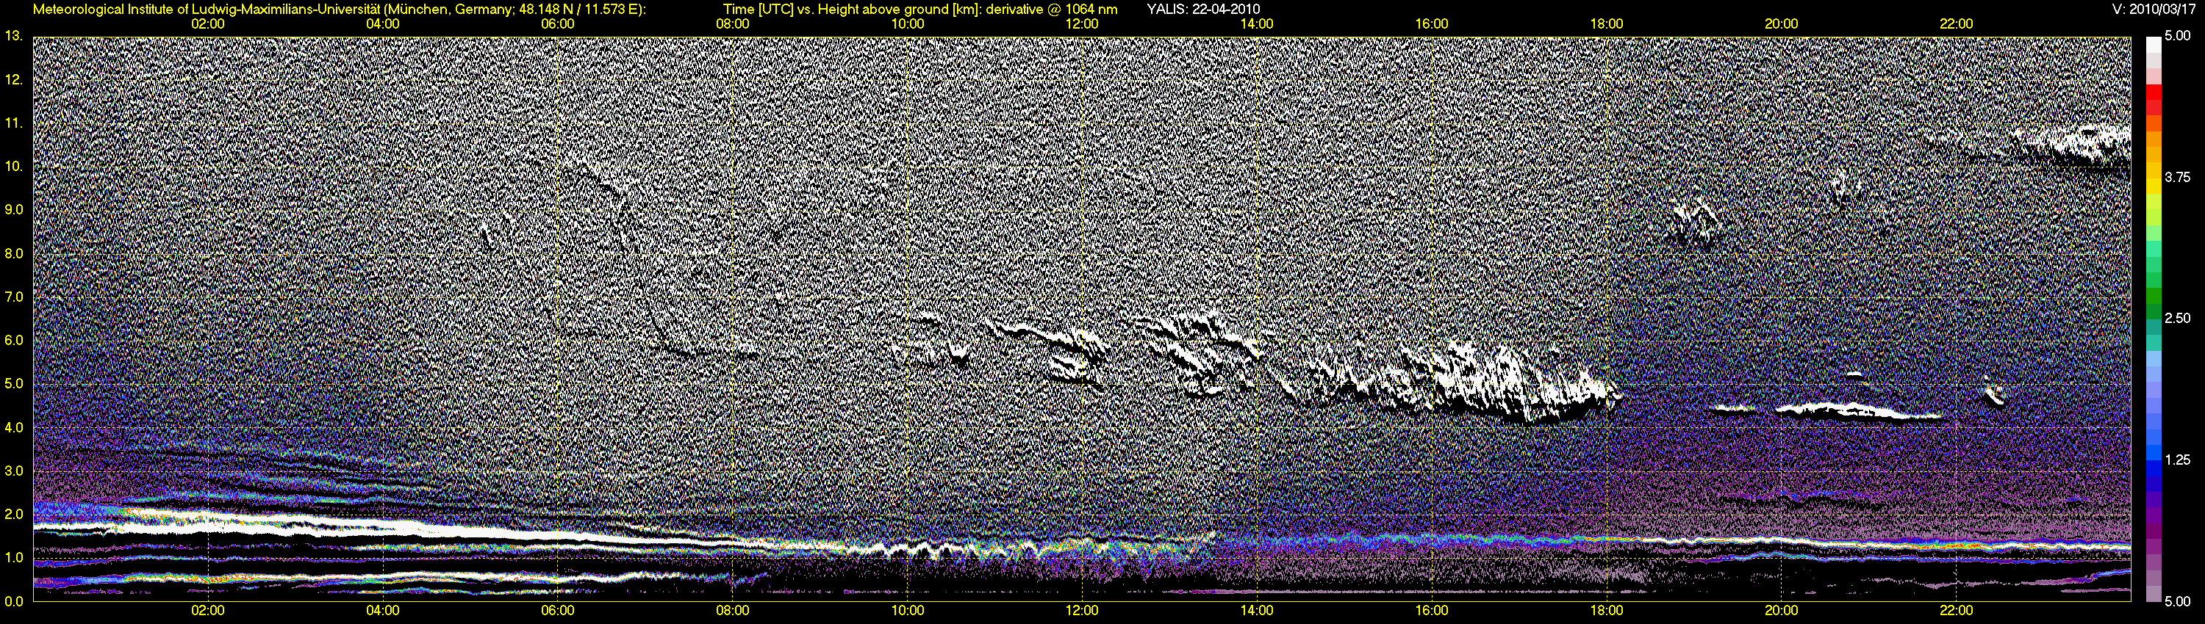The image size is (2205, 624).
Task: Click the '1.25' color bar label
Action: pyautogui.click(x=2178, y=460)
